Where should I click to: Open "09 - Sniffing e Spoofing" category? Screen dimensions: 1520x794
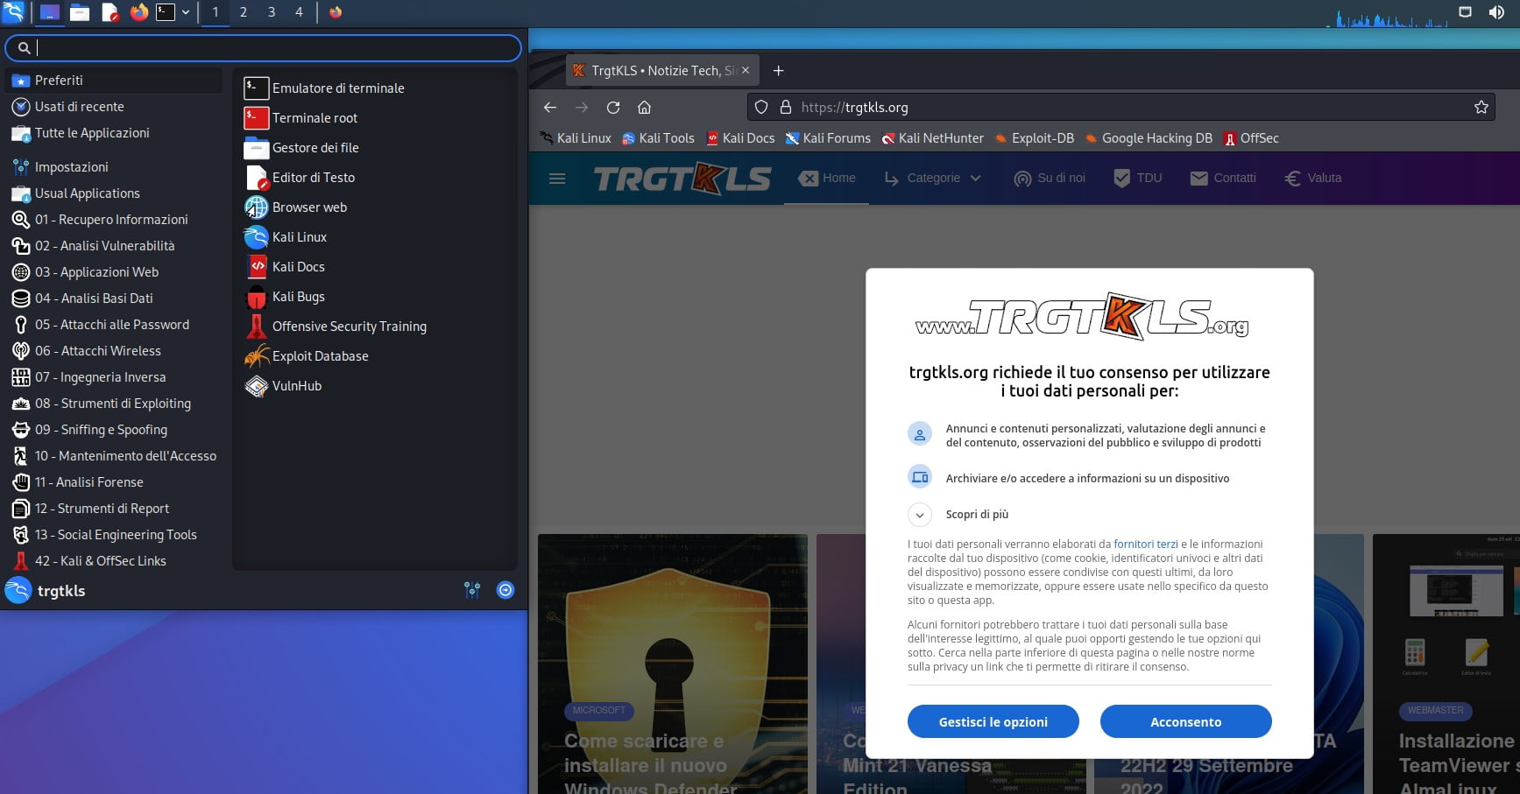[x=101, y=429]
